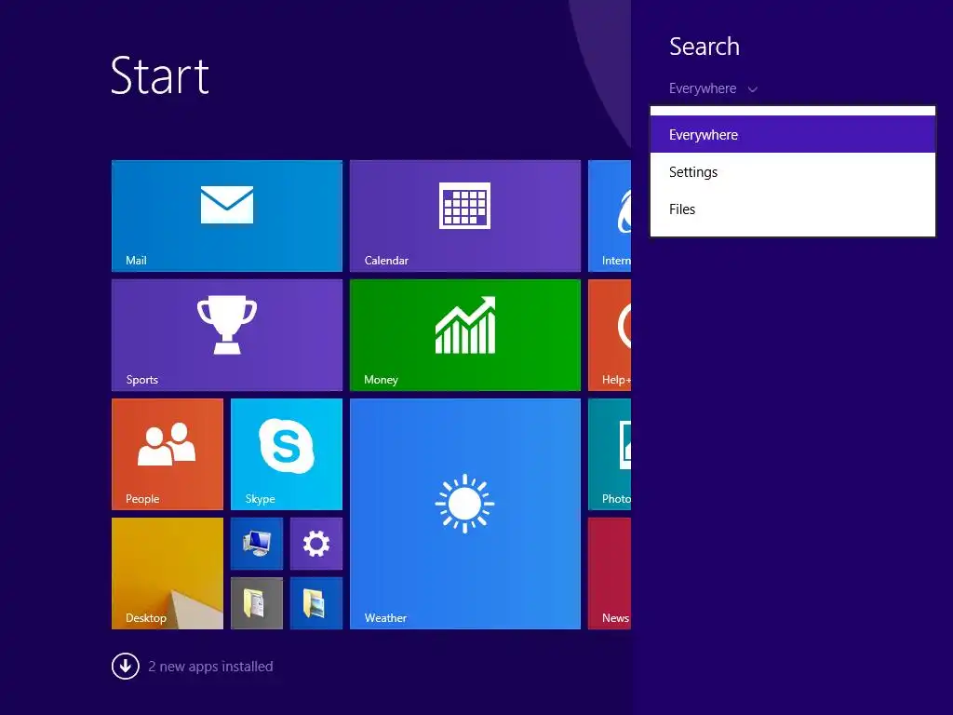Image resolution: width=953 pixels, height=715 pixels.
Task: Open the People tile
Action: pyautogui.click(x=168, y=454)
